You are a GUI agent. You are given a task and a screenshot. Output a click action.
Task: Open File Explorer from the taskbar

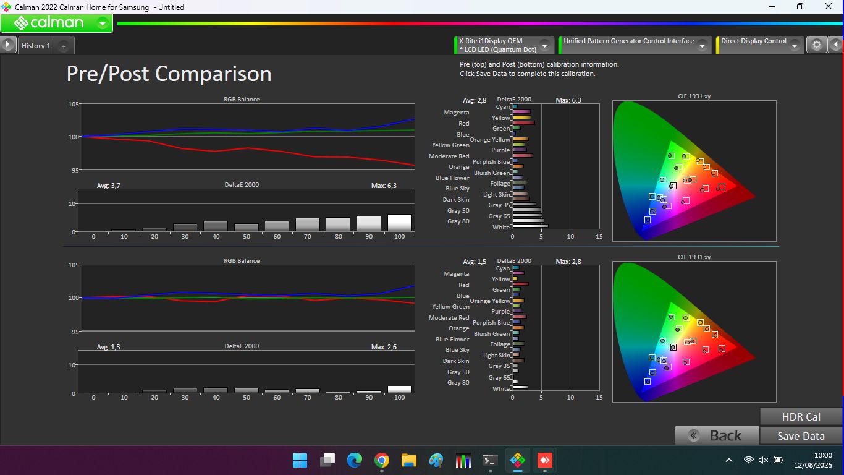pyautogui.click(x=409, y=460)
